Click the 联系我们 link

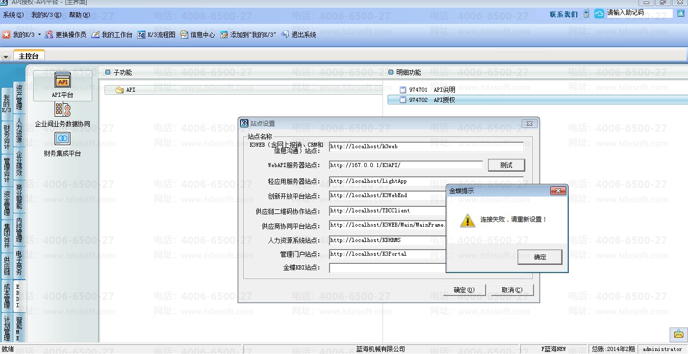[x=564, y=14]
